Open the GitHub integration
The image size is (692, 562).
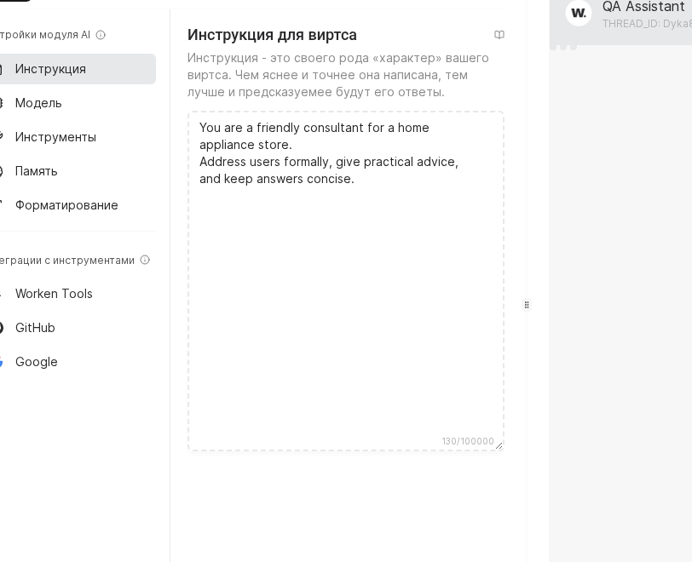35,328
